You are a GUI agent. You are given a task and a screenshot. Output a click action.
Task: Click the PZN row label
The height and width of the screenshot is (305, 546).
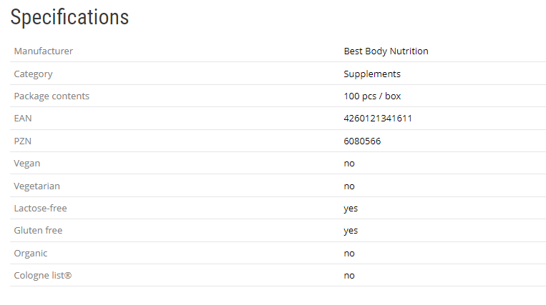[23, 141]
